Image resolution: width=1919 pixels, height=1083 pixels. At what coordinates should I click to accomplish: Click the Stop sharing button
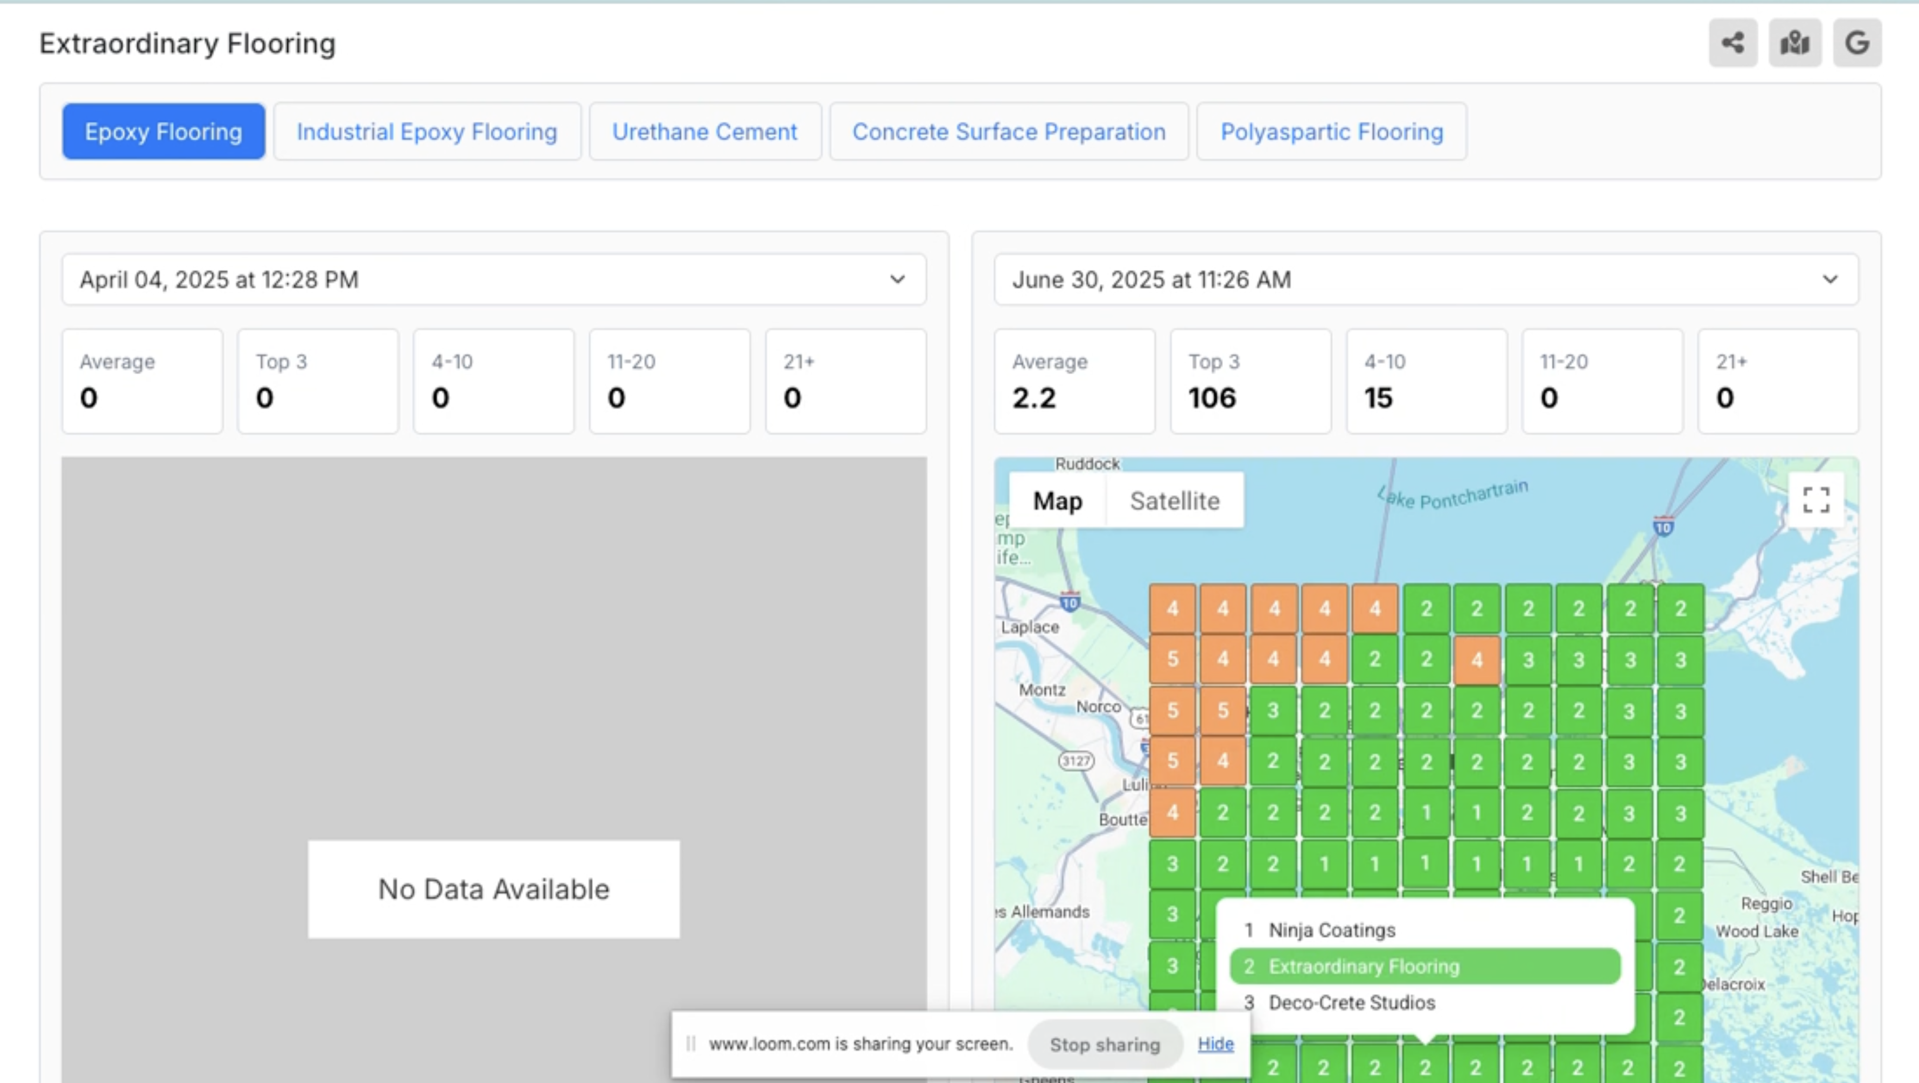[x=1105, y=1044]
